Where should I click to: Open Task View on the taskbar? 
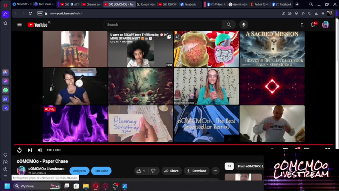click(x=66, y=186)
